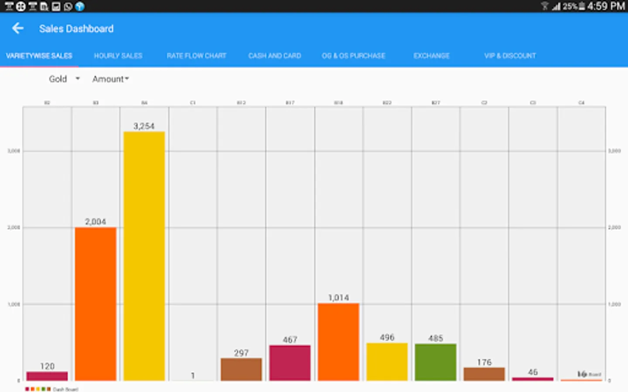Tap the Wi-Fi status icon
The image size is (628, 392).
pyautogui.click(x=545, y=6)
